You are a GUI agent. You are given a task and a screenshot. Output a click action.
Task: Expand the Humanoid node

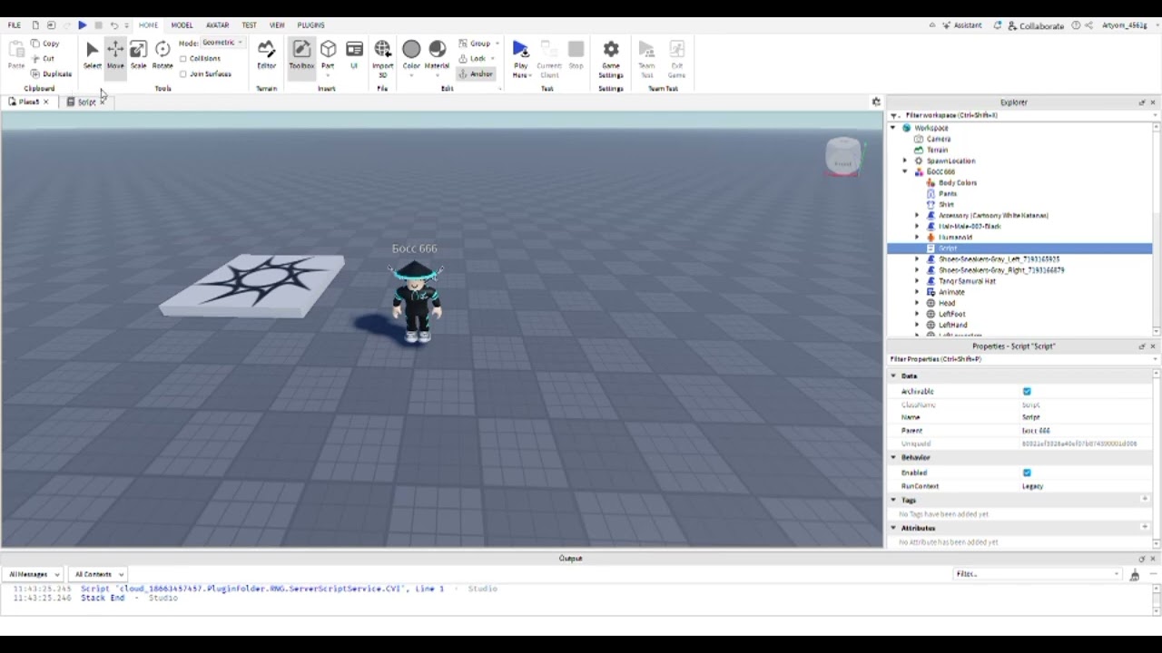pyautogui.click(x=917, y=237)
